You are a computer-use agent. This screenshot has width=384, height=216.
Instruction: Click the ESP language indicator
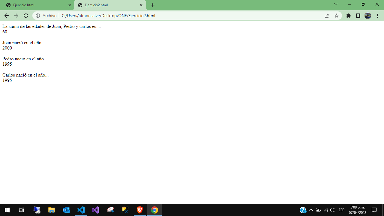341,210
